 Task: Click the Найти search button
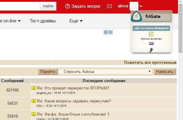[48, 6]
